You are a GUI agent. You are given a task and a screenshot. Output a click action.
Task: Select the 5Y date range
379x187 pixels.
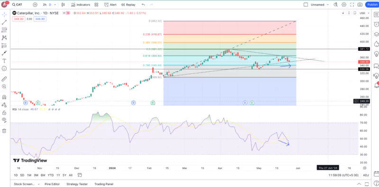click(64, 175)
